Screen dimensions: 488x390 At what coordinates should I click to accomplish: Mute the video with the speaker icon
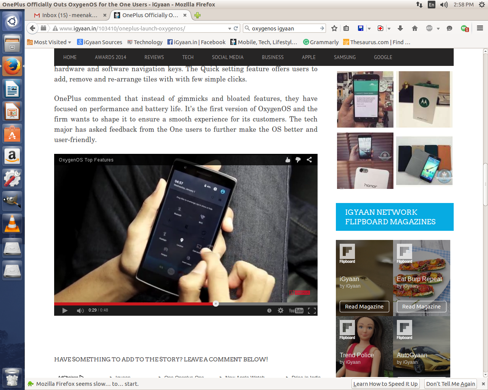(x=80, y=310)
